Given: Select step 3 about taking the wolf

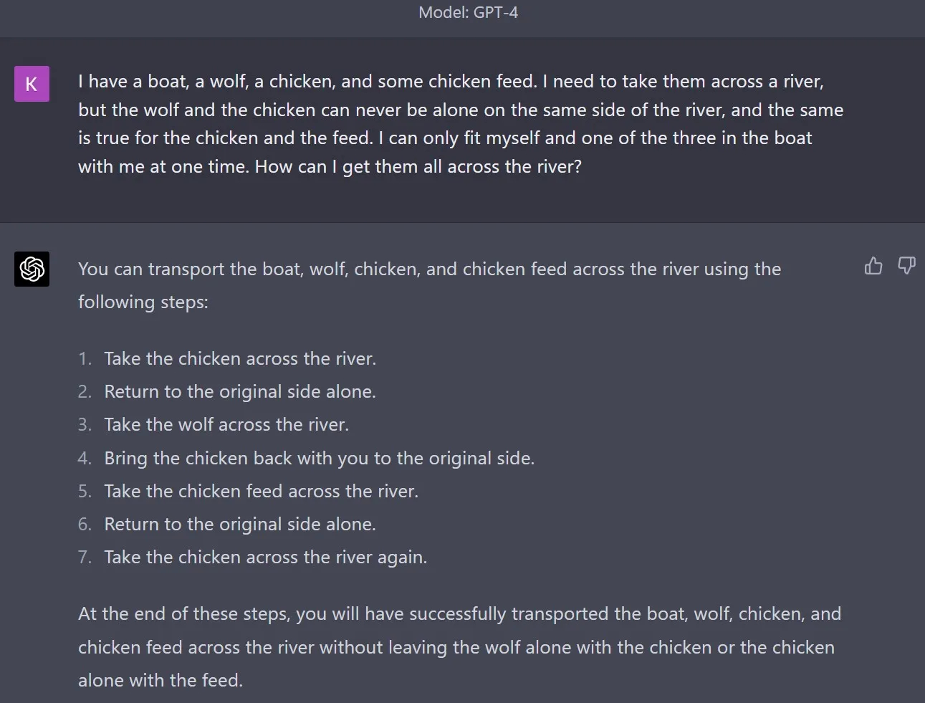Looking at the screenshot, I should tap(226, 424).
